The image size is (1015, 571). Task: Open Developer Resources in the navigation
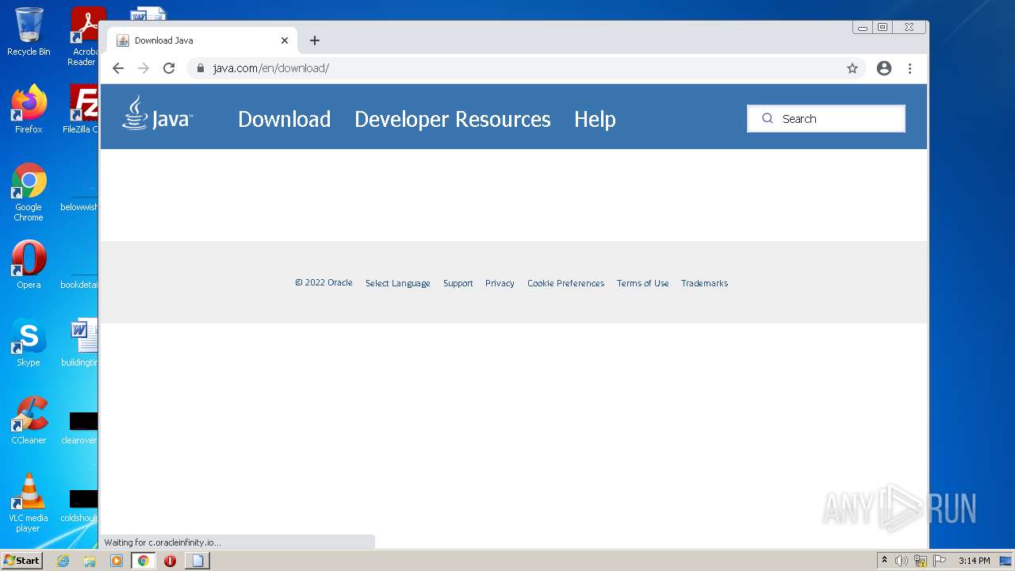452,119
